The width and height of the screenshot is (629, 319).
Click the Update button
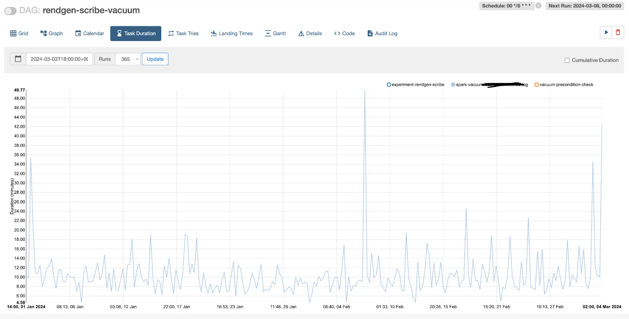(155, 59)
